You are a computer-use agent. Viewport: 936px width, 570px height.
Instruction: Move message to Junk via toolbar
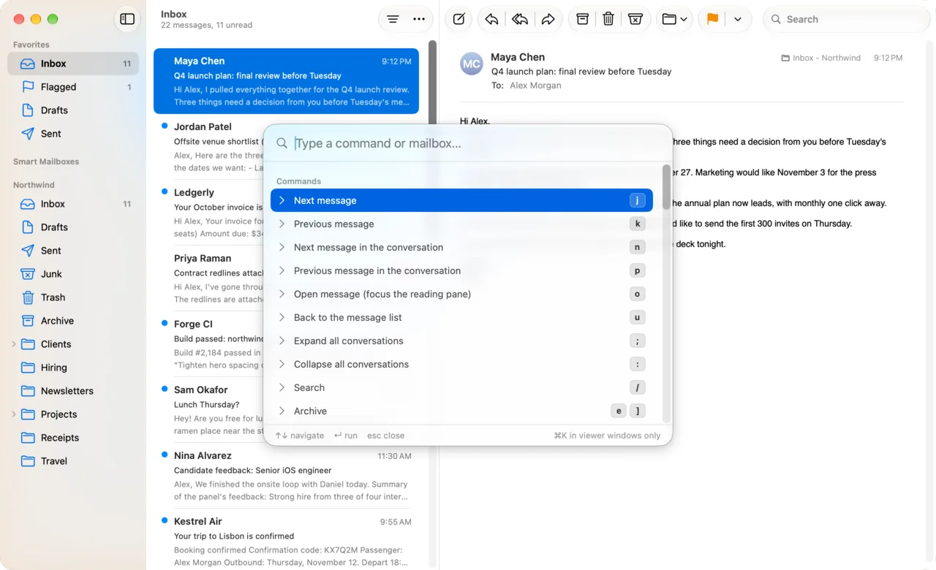(x=635, y=19)
